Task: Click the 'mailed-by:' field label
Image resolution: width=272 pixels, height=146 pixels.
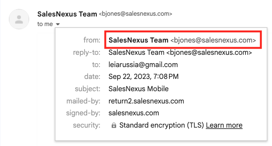Action: 83,101
